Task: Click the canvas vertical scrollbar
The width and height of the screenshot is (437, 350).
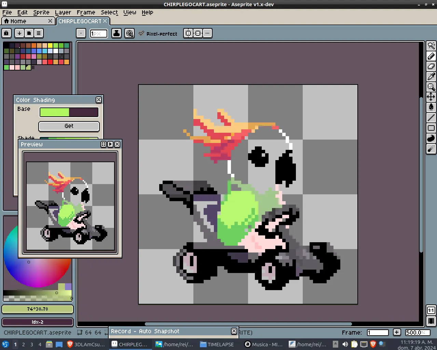Action: coord(421,174)
